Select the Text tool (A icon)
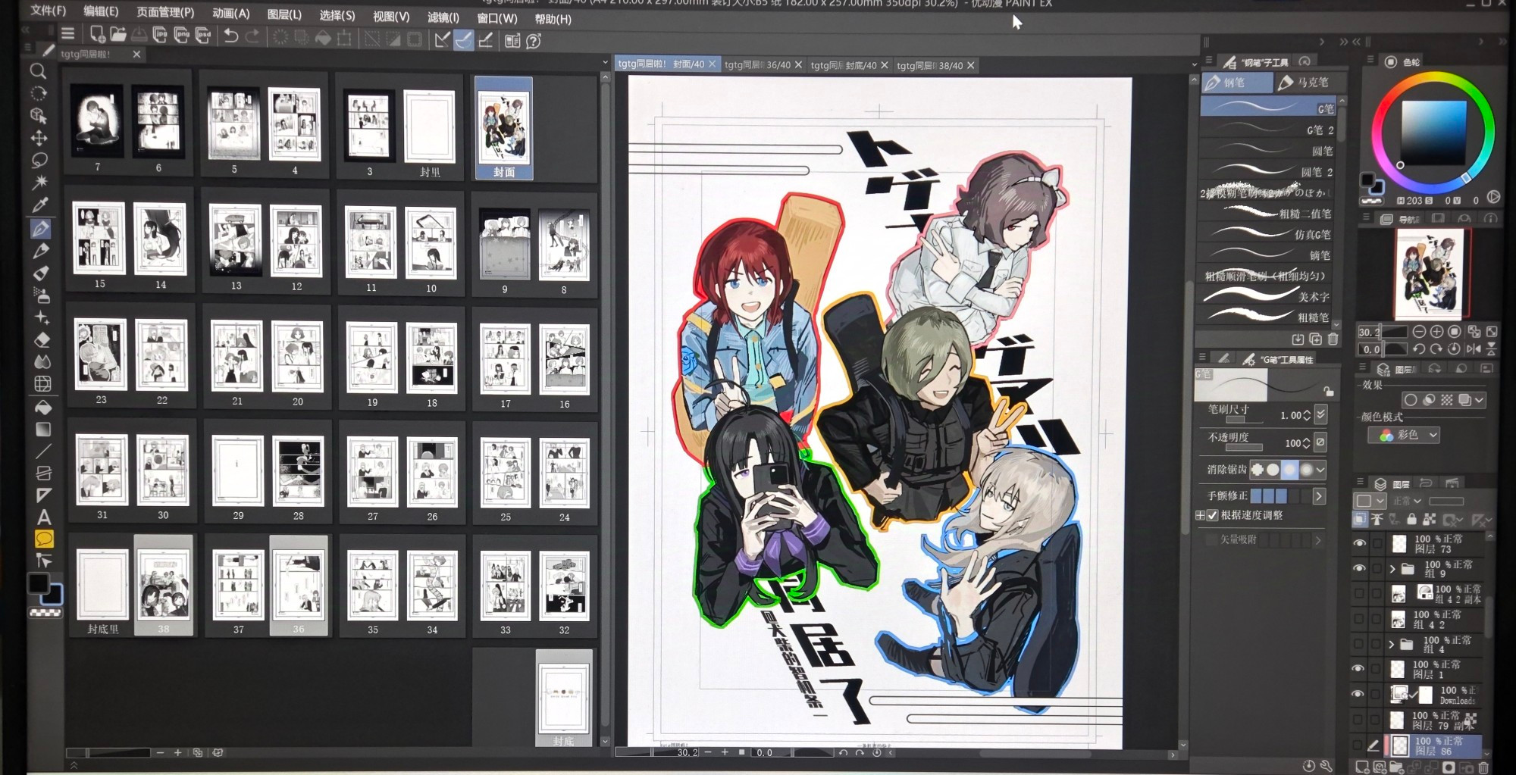The image size is (1516, 775). (x=44, y=517)
